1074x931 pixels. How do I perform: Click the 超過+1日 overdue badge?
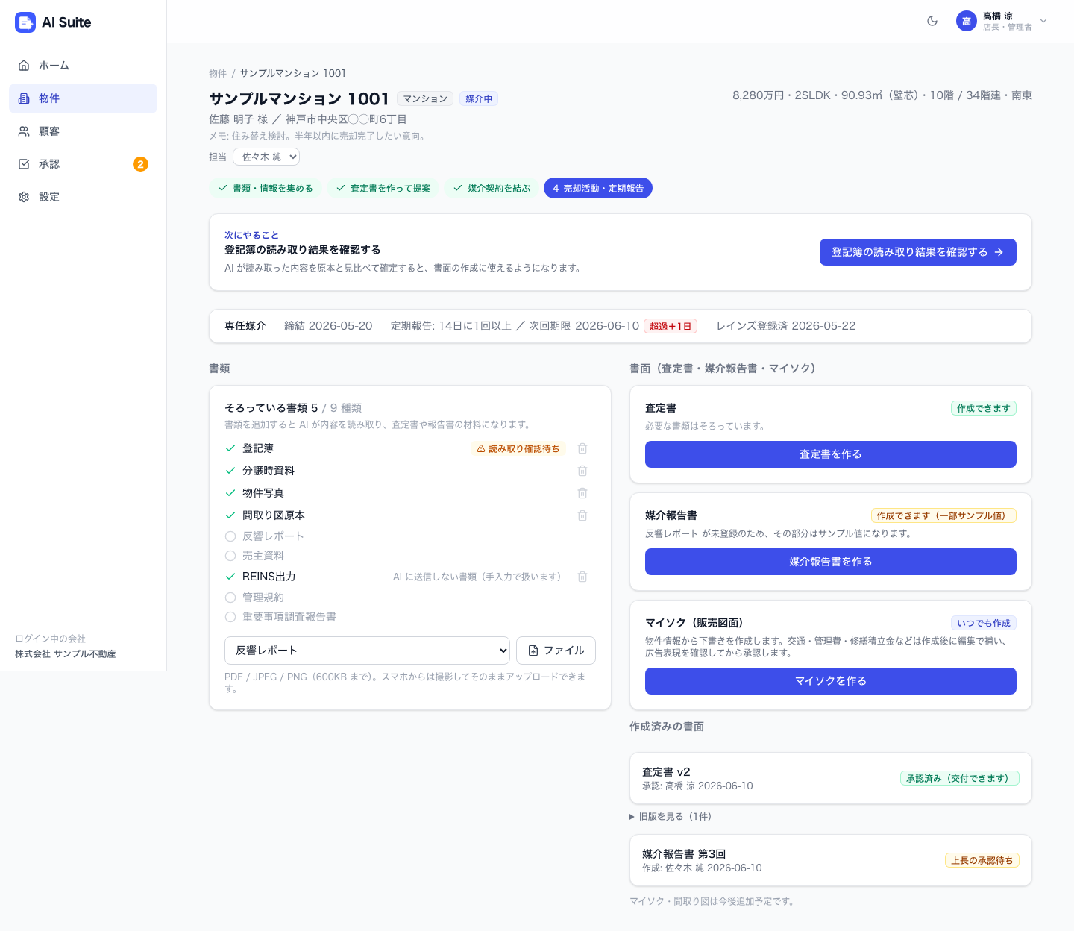[x=671, y=326]
